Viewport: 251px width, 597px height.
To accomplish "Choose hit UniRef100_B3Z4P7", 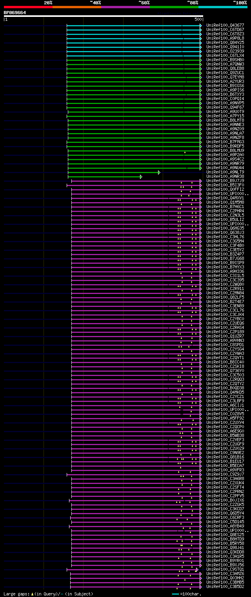I will [225, 254].
